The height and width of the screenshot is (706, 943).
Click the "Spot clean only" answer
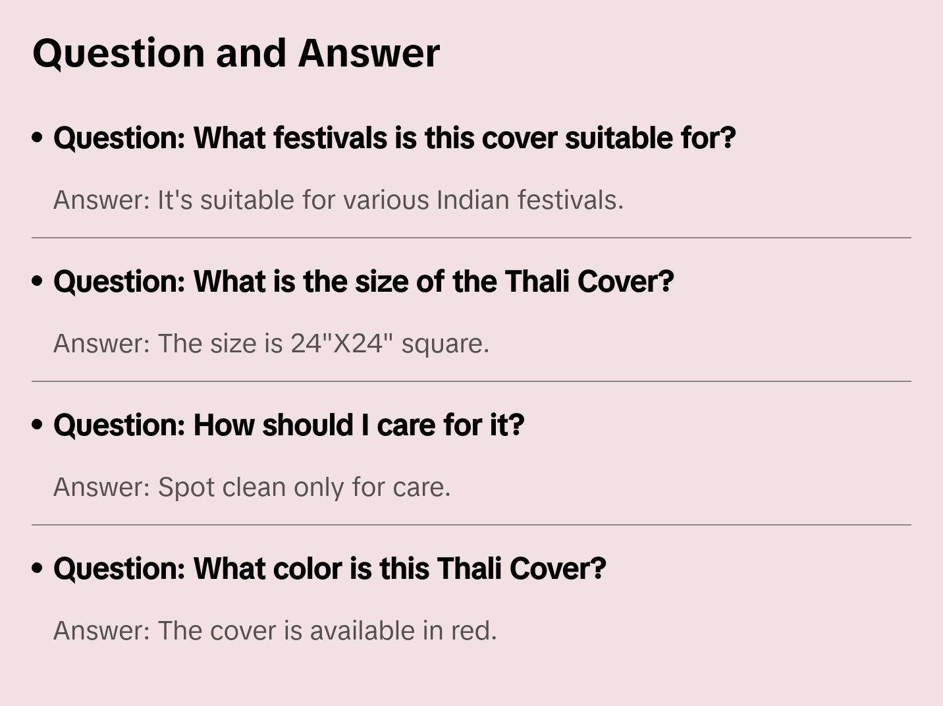(252, 487)
